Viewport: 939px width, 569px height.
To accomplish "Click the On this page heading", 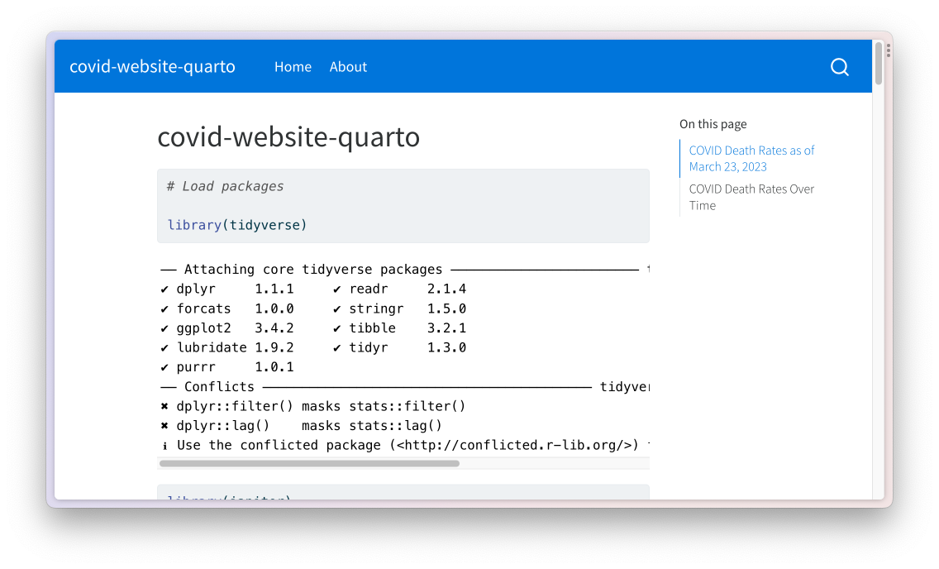I will [x=713, y=123].
